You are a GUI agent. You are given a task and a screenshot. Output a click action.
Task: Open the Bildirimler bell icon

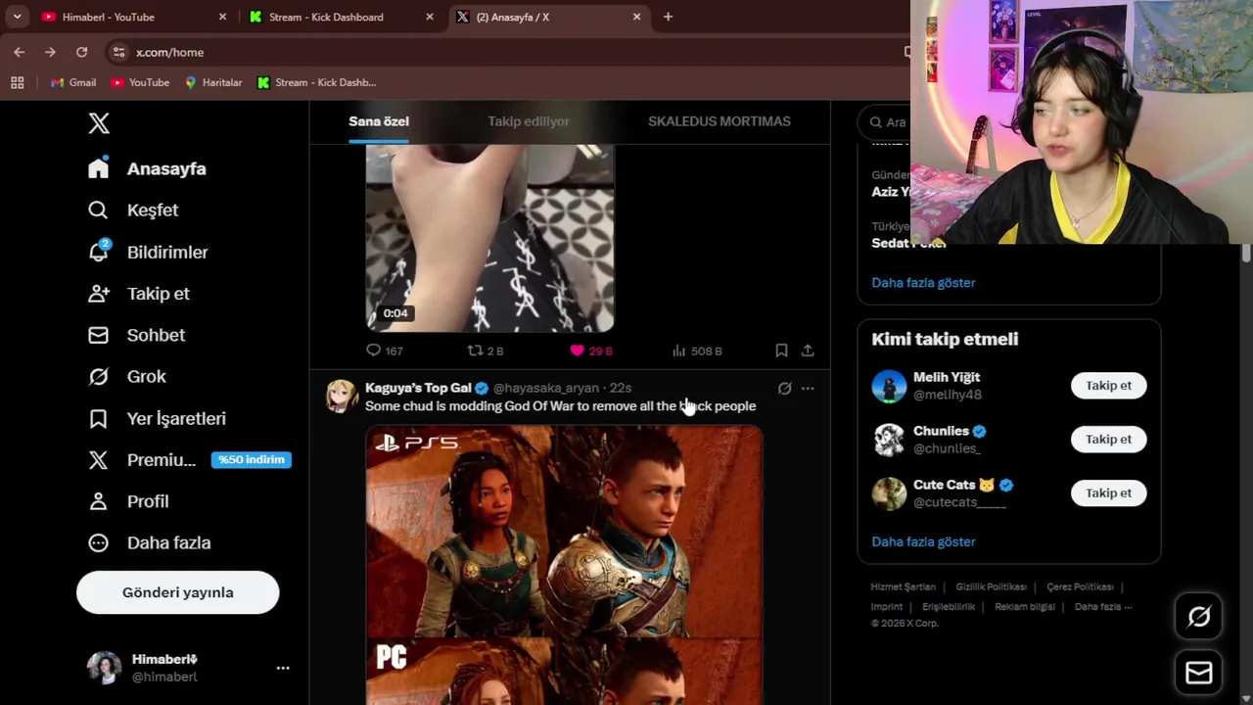coord(98,252)
